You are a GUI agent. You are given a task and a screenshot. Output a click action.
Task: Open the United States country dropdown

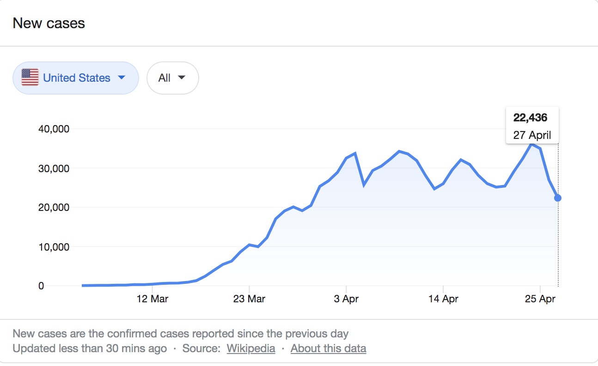tap(76, 78)
